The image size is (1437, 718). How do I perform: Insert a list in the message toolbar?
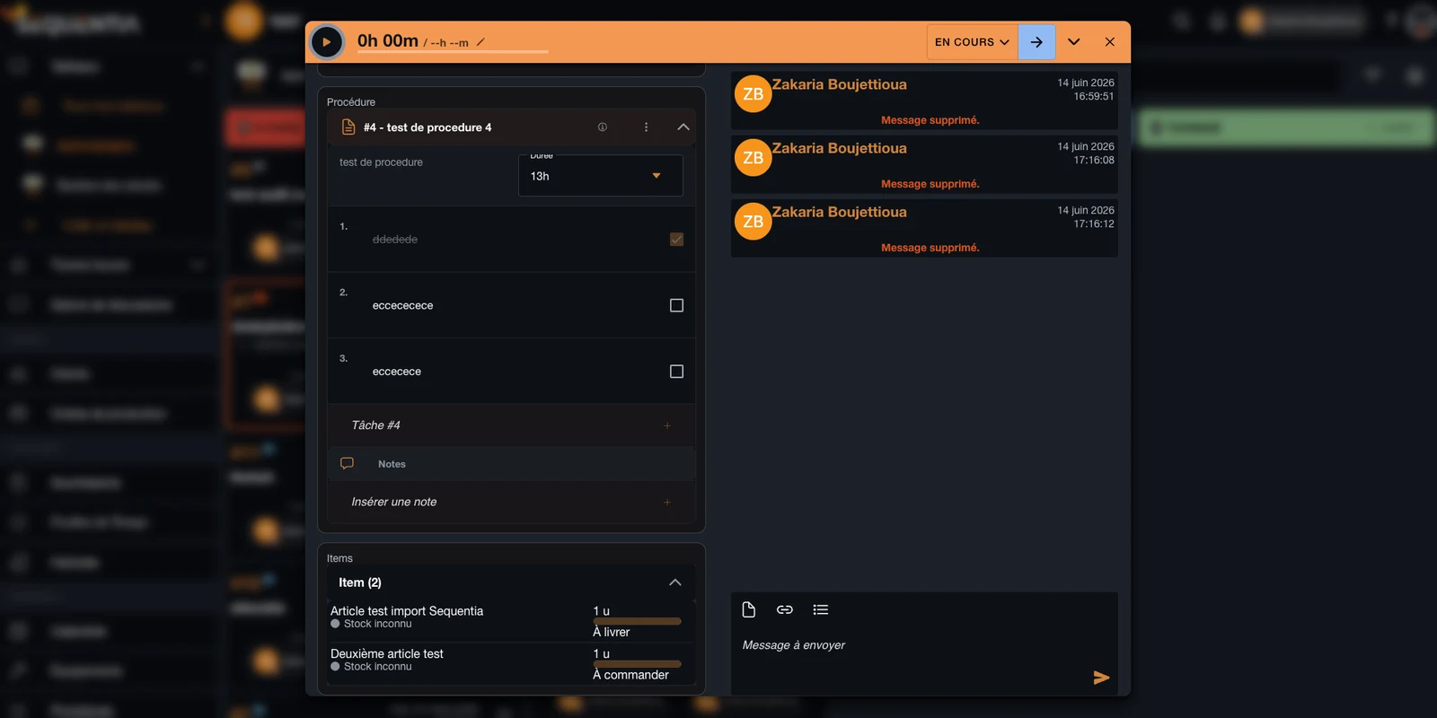[x=821, y=610]
